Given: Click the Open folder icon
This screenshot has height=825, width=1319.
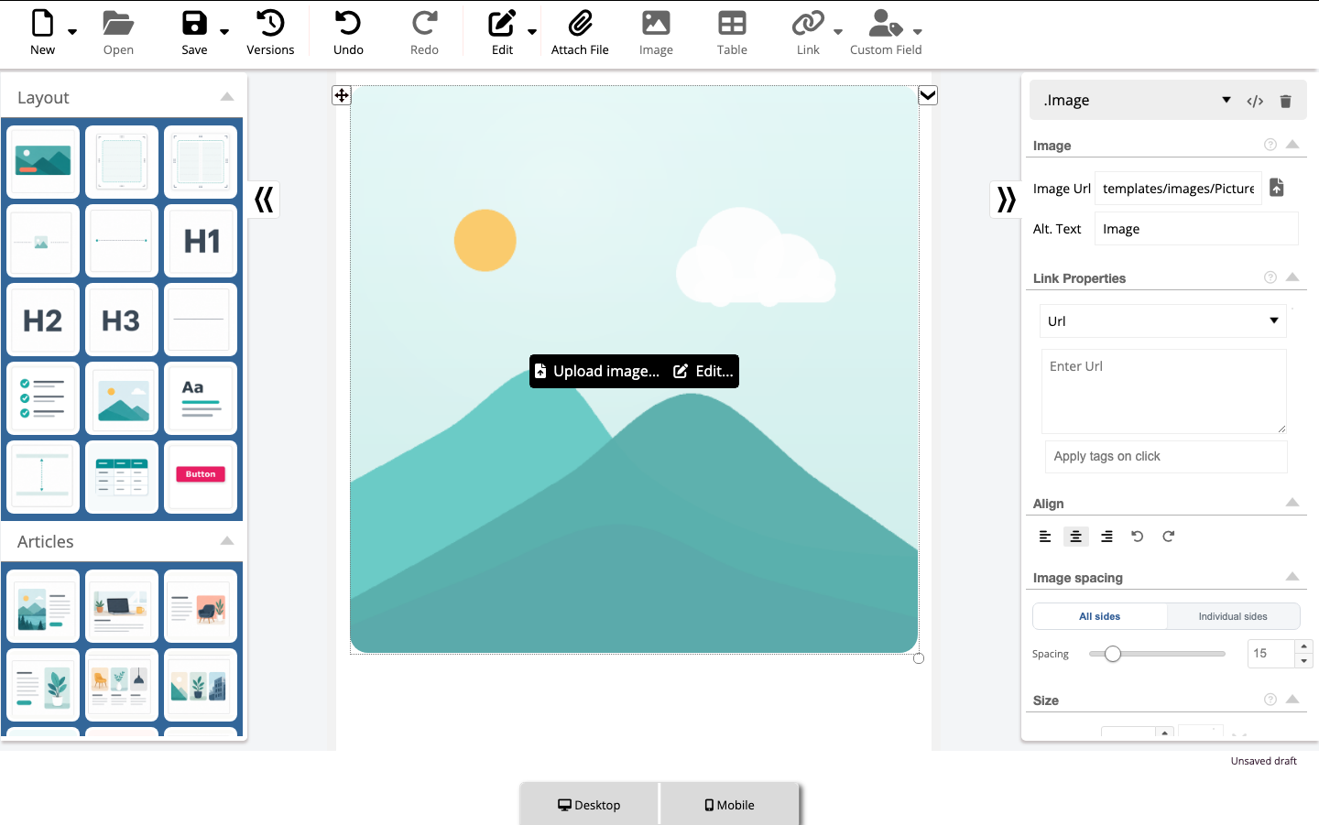Looking at the screenshot, I should pos(118,23).
